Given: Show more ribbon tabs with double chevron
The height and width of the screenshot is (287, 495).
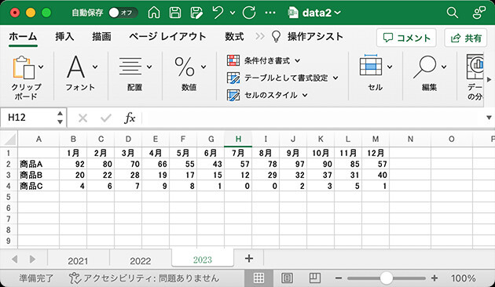Looking at the screenshot, I should click(260, 37).
